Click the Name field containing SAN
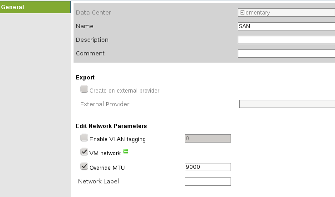335x197 pixels. (x=286, y=26)
